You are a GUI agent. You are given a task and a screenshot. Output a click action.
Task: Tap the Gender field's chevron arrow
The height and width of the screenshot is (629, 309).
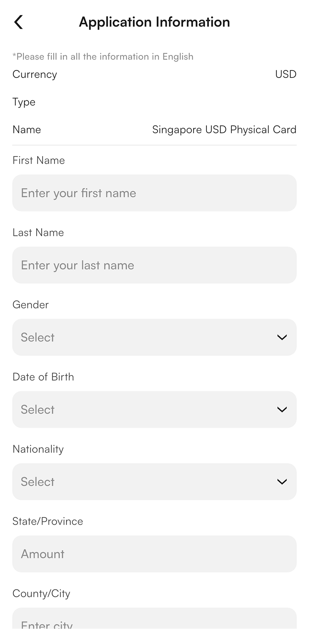coord(282,337)
